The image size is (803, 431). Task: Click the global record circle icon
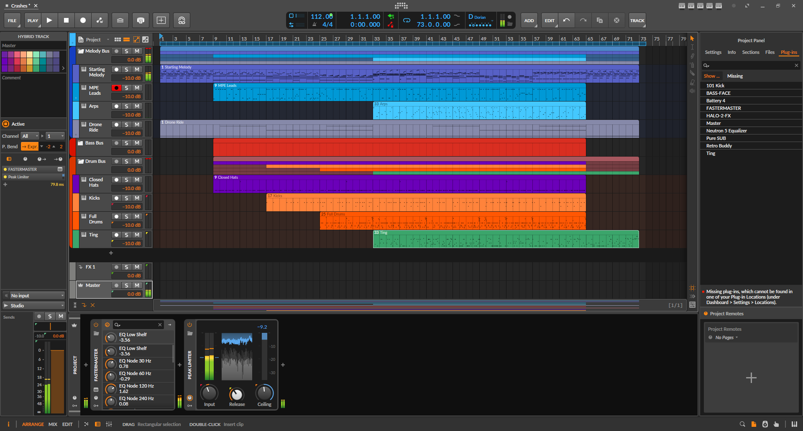point(83,20)
